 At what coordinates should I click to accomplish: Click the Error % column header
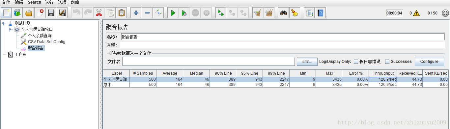click(x=356, y=73)
